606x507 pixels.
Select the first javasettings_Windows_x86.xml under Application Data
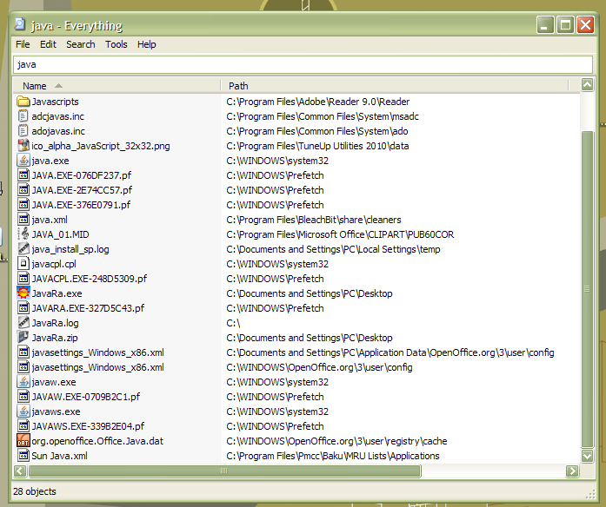point(97,352)
